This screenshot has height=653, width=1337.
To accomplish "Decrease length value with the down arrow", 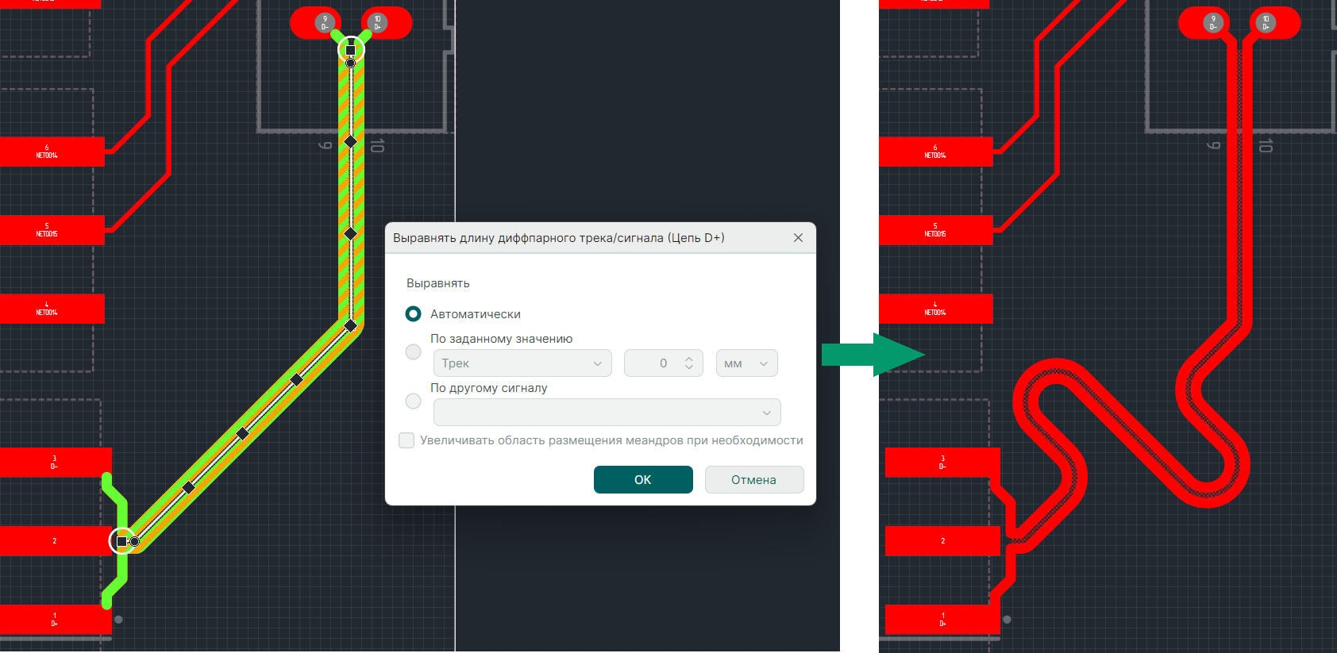I will (689, 368).
